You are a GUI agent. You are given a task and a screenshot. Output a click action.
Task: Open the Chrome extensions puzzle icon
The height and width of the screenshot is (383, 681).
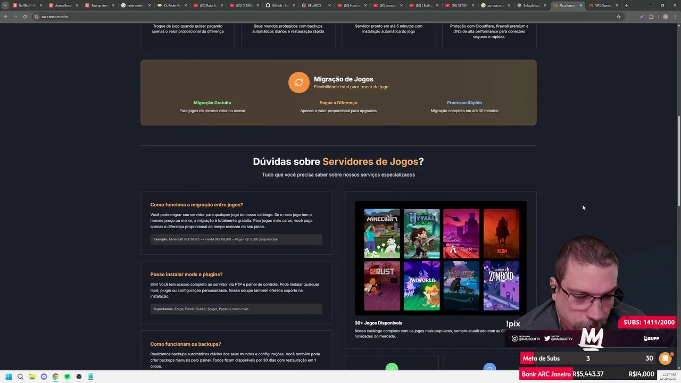coord(651,16)
